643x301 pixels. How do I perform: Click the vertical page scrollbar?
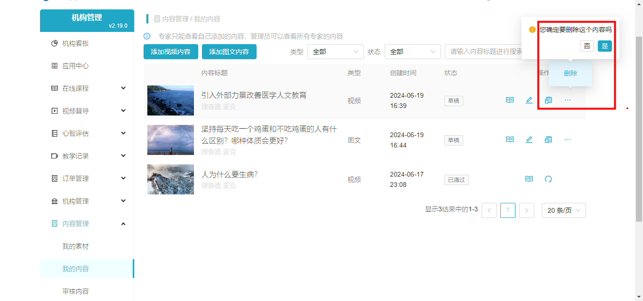639,128
